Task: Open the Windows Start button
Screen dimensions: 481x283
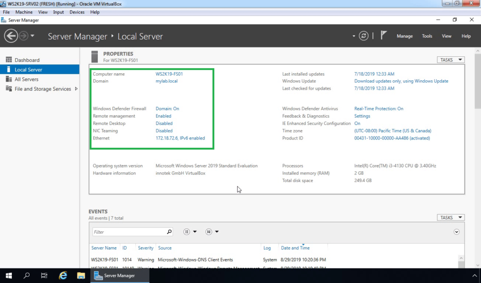Action: [x=8, y=275]
